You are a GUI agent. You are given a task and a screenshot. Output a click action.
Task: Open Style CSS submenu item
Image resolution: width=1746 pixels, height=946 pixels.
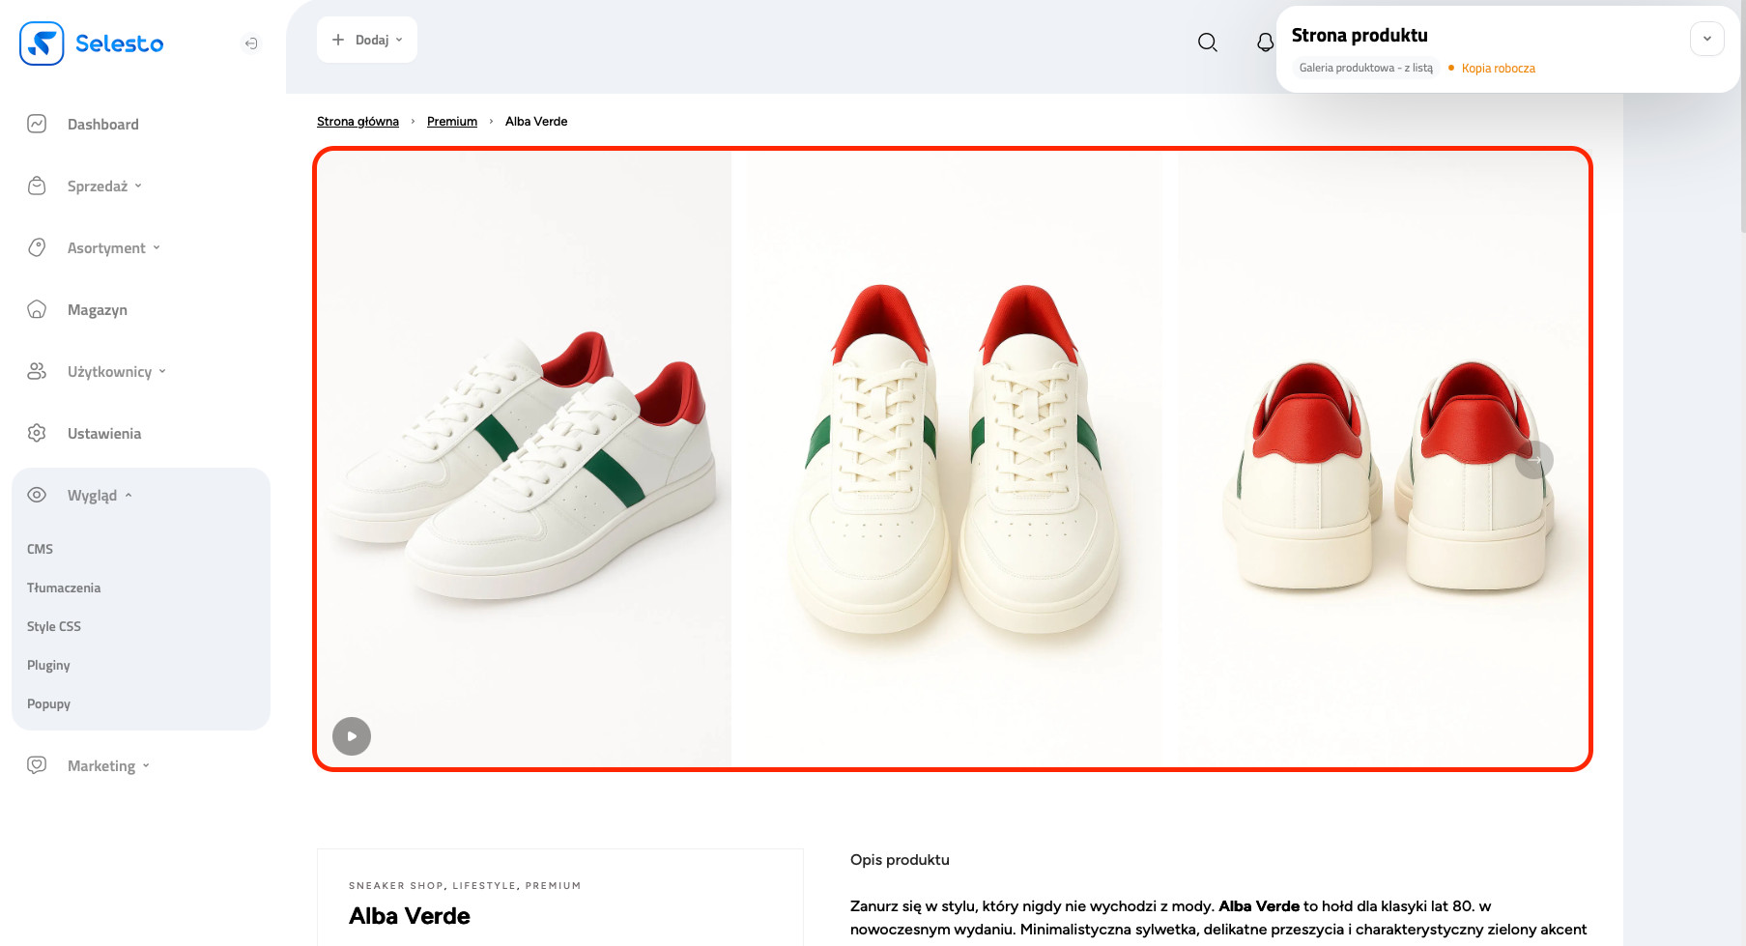(x=54, y=626)
